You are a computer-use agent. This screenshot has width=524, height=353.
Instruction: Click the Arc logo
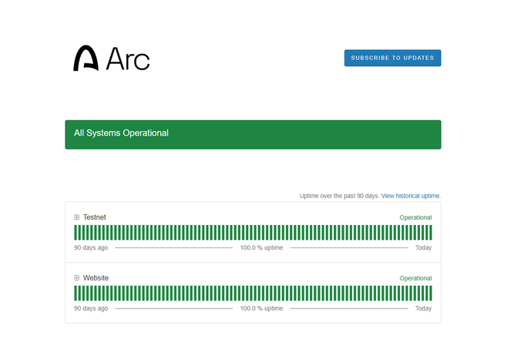[111, 58]
